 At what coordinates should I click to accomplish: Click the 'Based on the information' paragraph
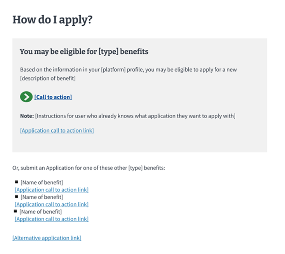128,74
